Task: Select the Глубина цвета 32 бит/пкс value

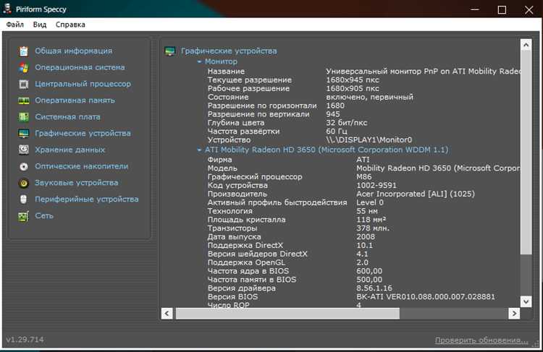Action: 346,123
